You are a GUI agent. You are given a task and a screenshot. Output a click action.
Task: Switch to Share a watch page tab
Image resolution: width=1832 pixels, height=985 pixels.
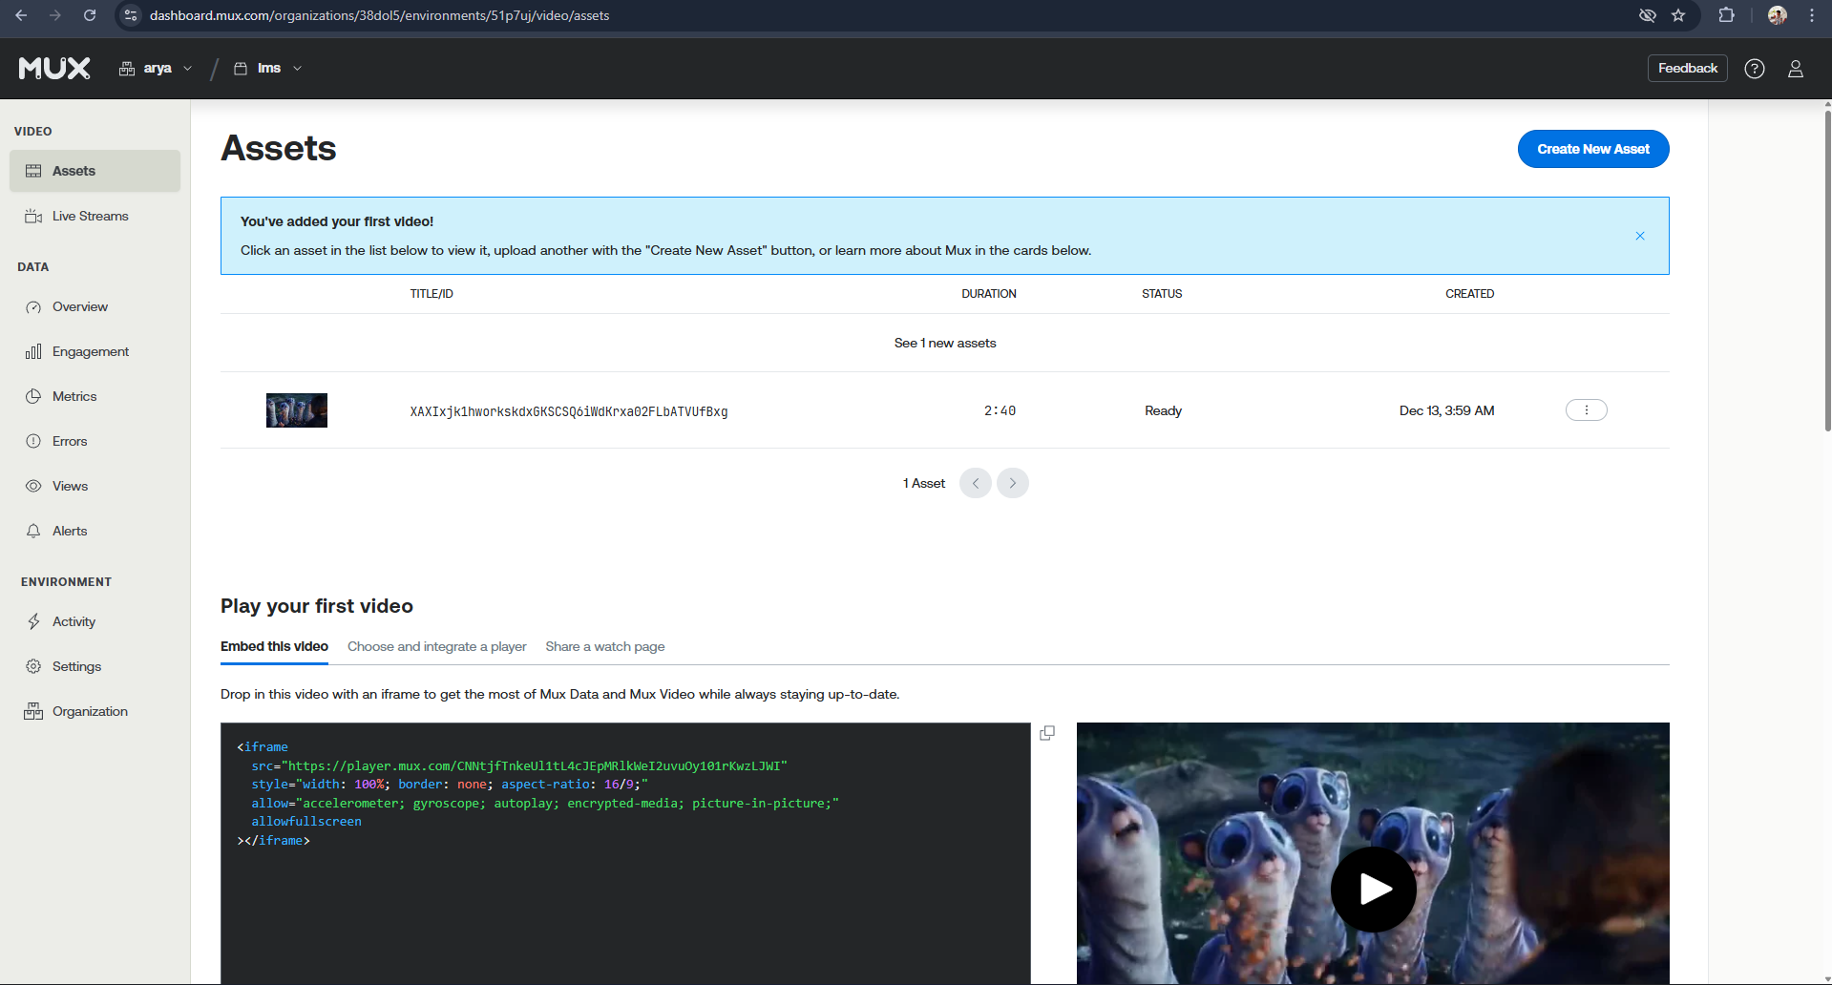604,647
